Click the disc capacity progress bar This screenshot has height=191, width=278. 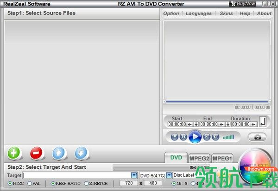(x=161, y=167)
